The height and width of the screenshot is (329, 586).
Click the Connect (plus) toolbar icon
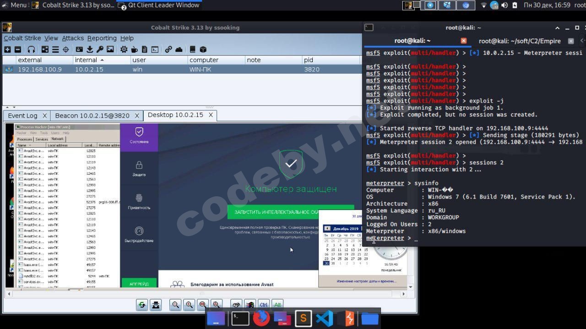click(7, 49)
